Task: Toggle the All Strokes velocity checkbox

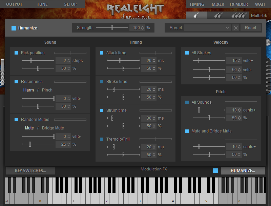Action: tap(187, 53)
